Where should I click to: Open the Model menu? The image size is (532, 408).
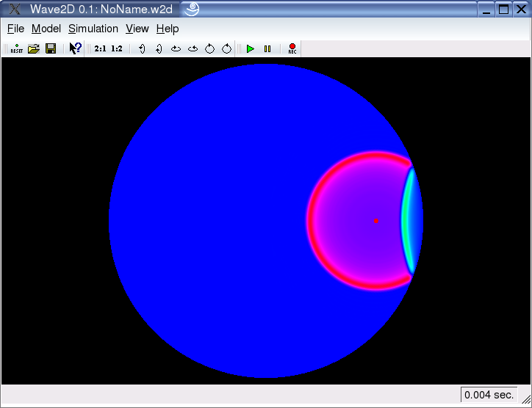(x=46, y=29)
